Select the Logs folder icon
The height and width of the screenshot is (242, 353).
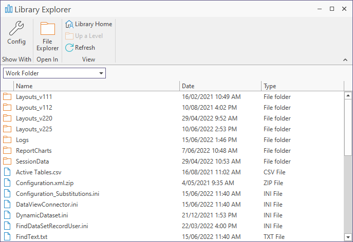point(7,140)
